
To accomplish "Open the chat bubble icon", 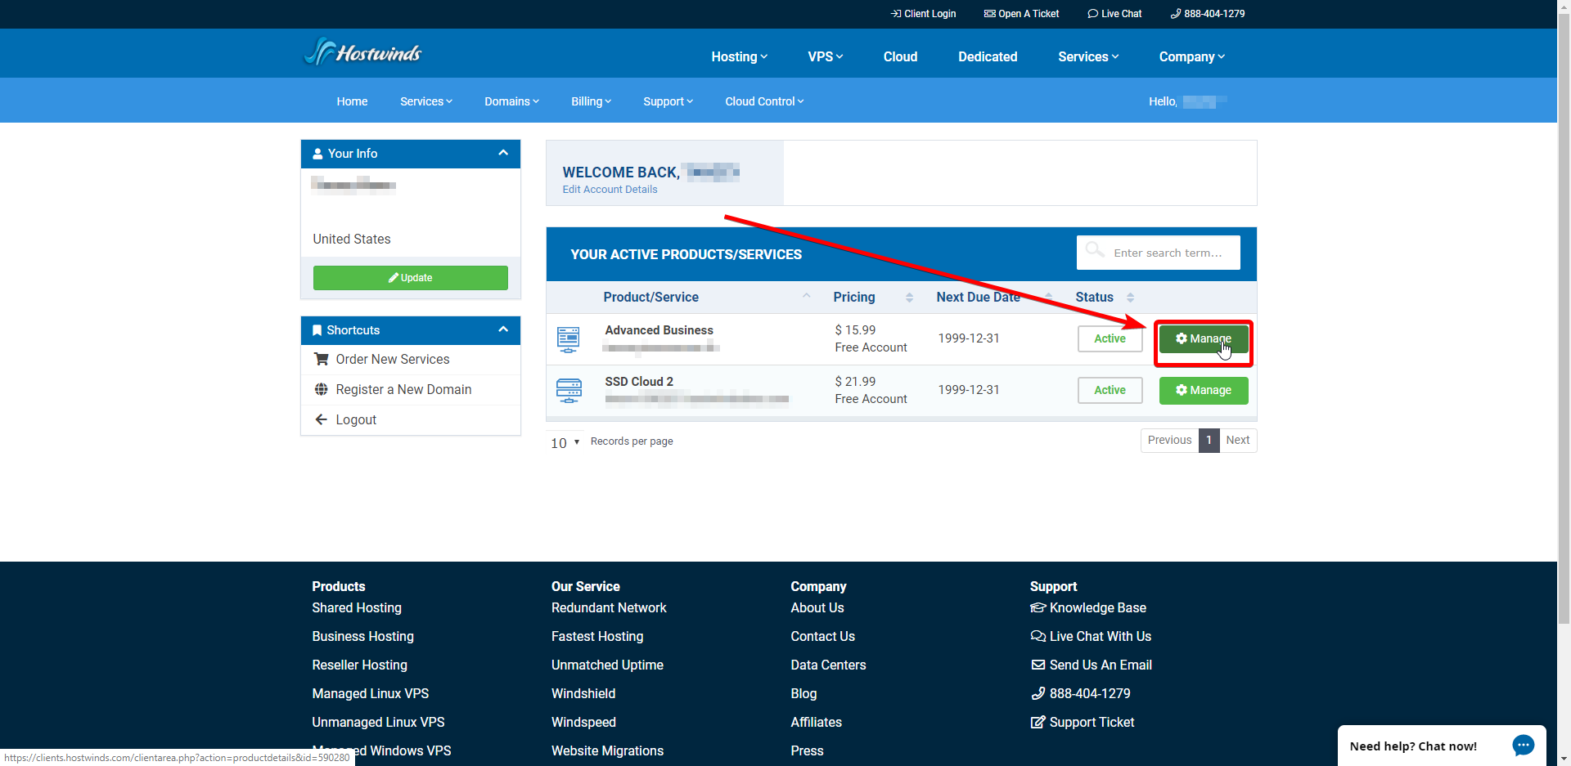I will coord(1523,746).
